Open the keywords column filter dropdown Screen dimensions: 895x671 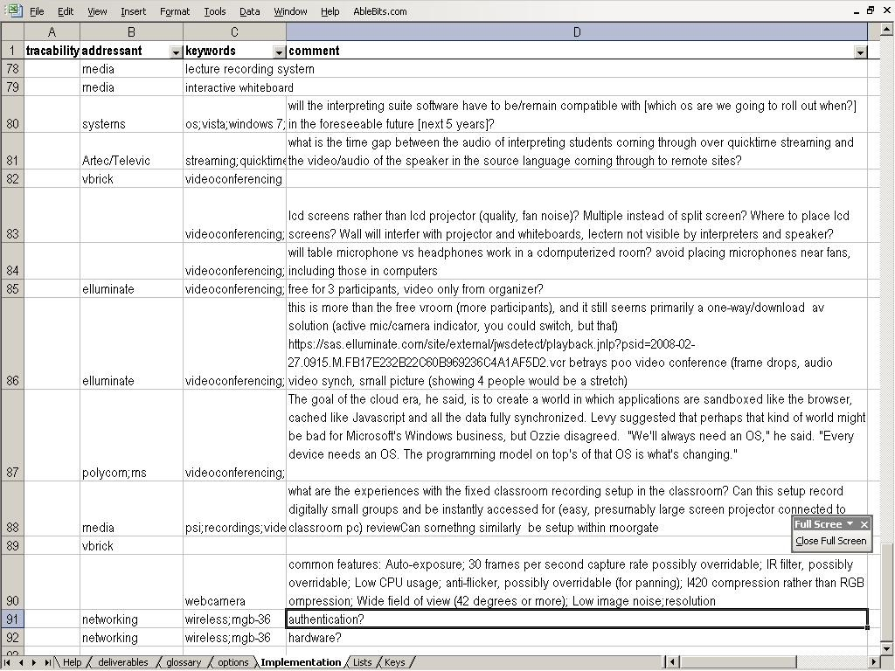(x=279, y=52)
